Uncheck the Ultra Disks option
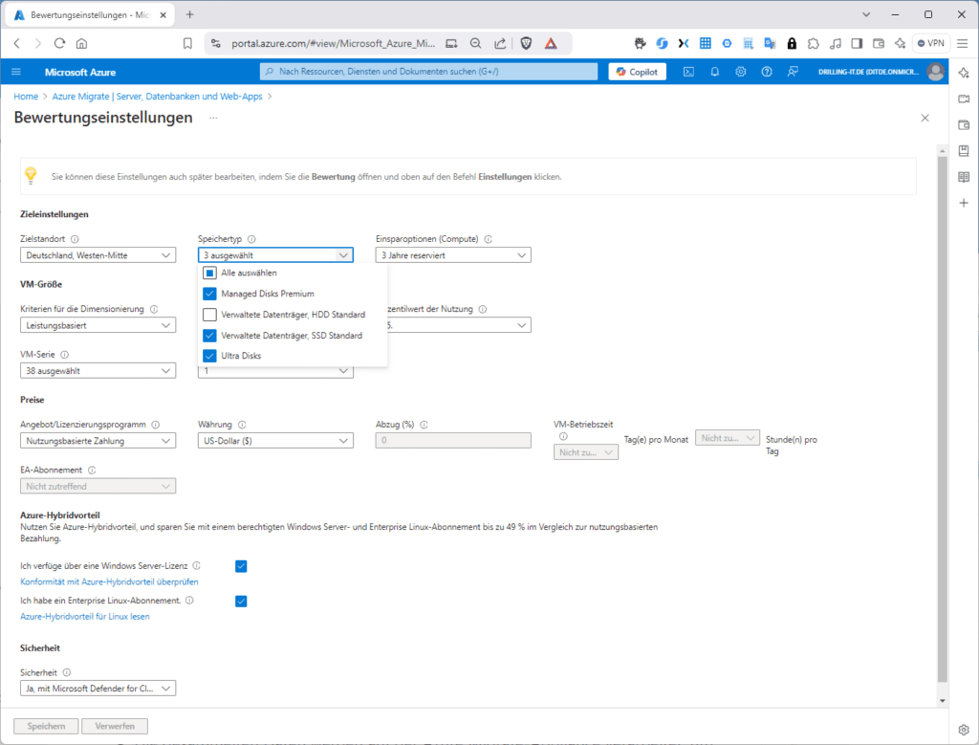 click(x=209, y=356)
